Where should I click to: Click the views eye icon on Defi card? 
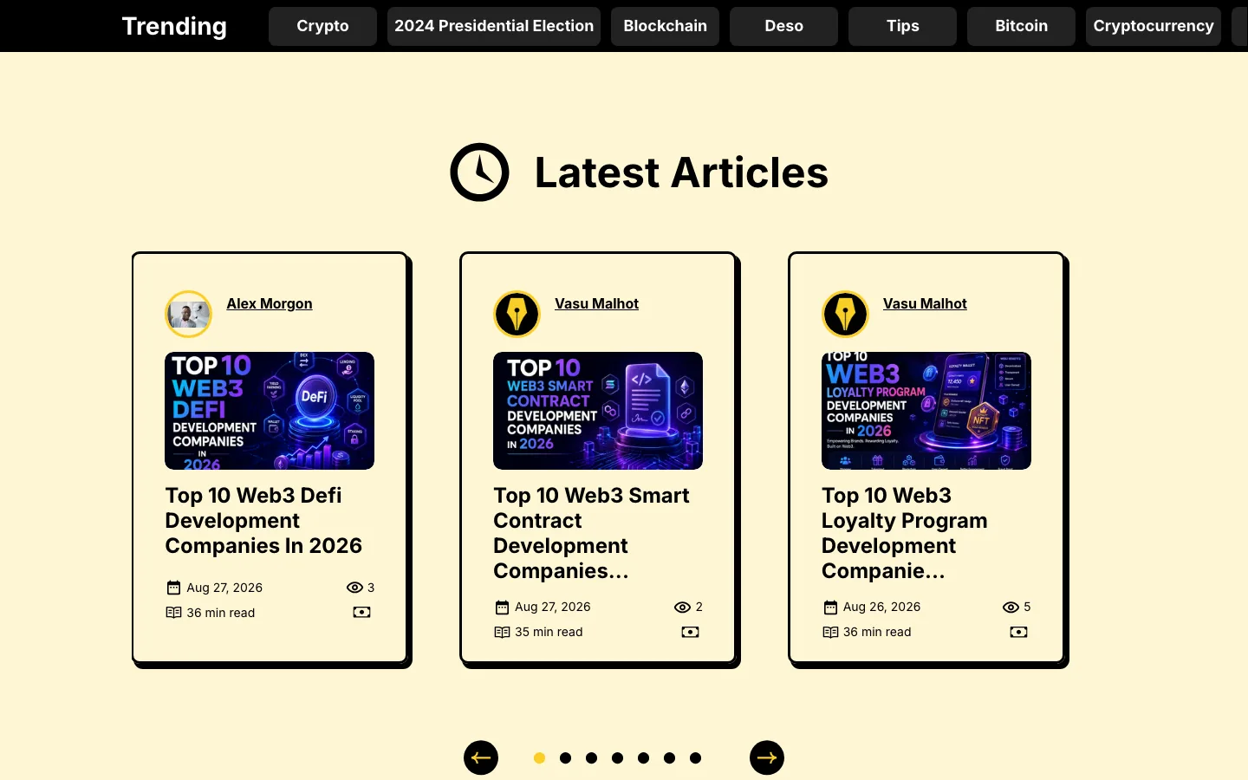click(x=354, y=588)
